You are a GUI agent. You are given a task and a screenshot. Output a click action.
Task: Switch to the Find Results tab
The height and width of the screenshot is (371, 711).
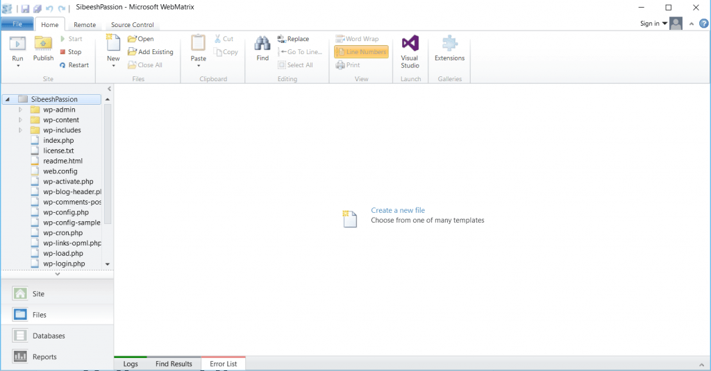pyautogui.click(x=174, y=364)
